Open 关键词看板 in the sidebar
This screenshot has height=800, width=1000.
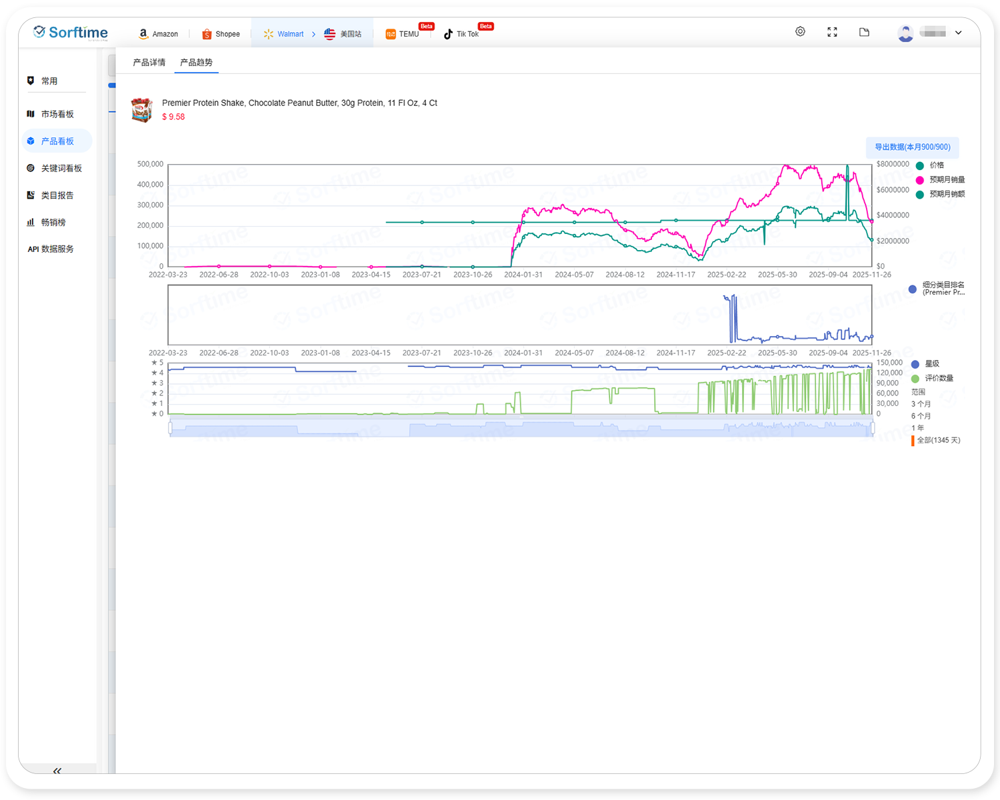[x=61, y=169]
